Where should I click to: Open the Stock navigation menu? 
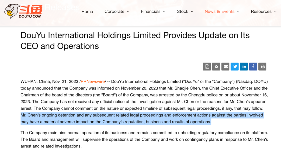click(x=183, y=11)
